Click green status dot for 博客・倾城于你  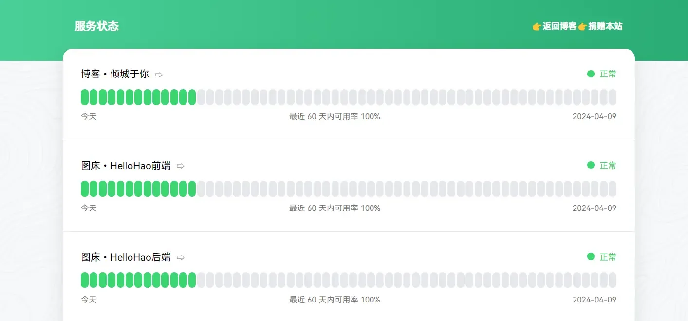[591, 74]
